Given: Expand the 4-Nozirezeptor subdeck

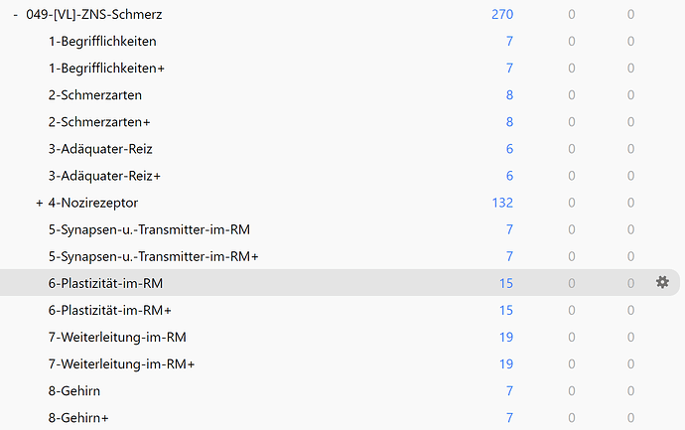Looking at the screenshot, I should [x=39, y=203].
